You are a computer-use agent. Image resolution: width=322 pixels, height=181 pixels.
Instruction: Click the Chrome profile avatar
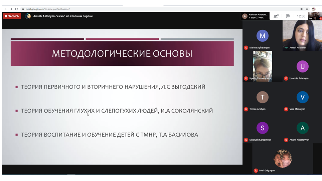tap(313, 9)
